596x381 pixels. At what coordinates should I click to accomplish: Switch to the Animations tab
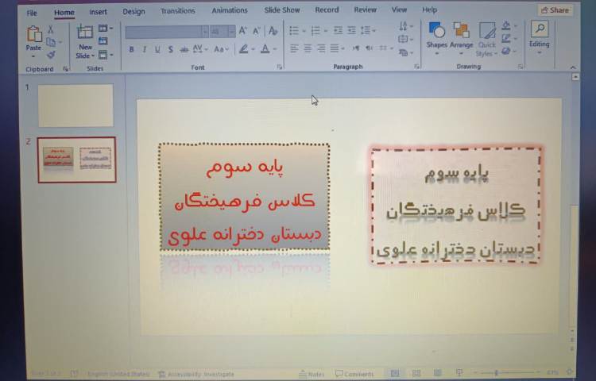pyautogui.click(x=230, y=10)
